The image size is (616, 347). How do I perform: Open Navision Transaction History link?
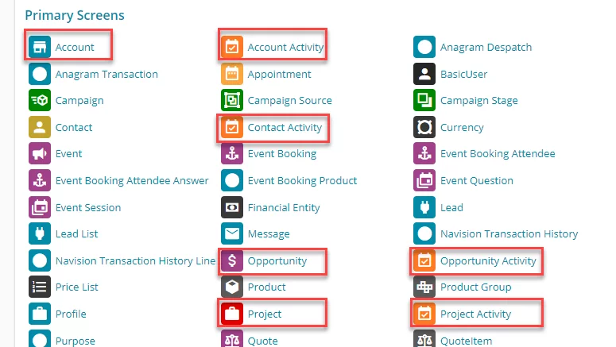click(509, 234)
